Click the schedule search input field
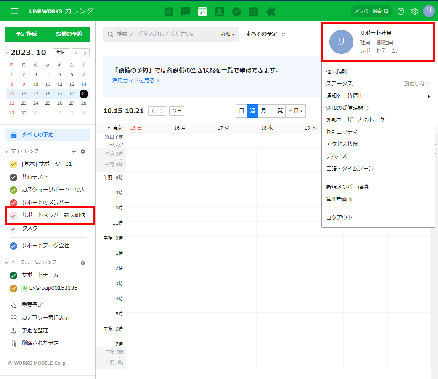The image size is (438, 379). click(x=164, y=34)
